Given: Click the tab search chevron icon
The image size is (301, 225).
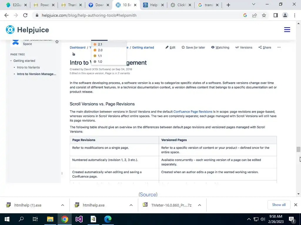Looking at the screenshot, I should click(254, 4).
